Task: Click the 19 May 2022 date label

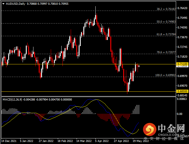Action: point(141,141)
